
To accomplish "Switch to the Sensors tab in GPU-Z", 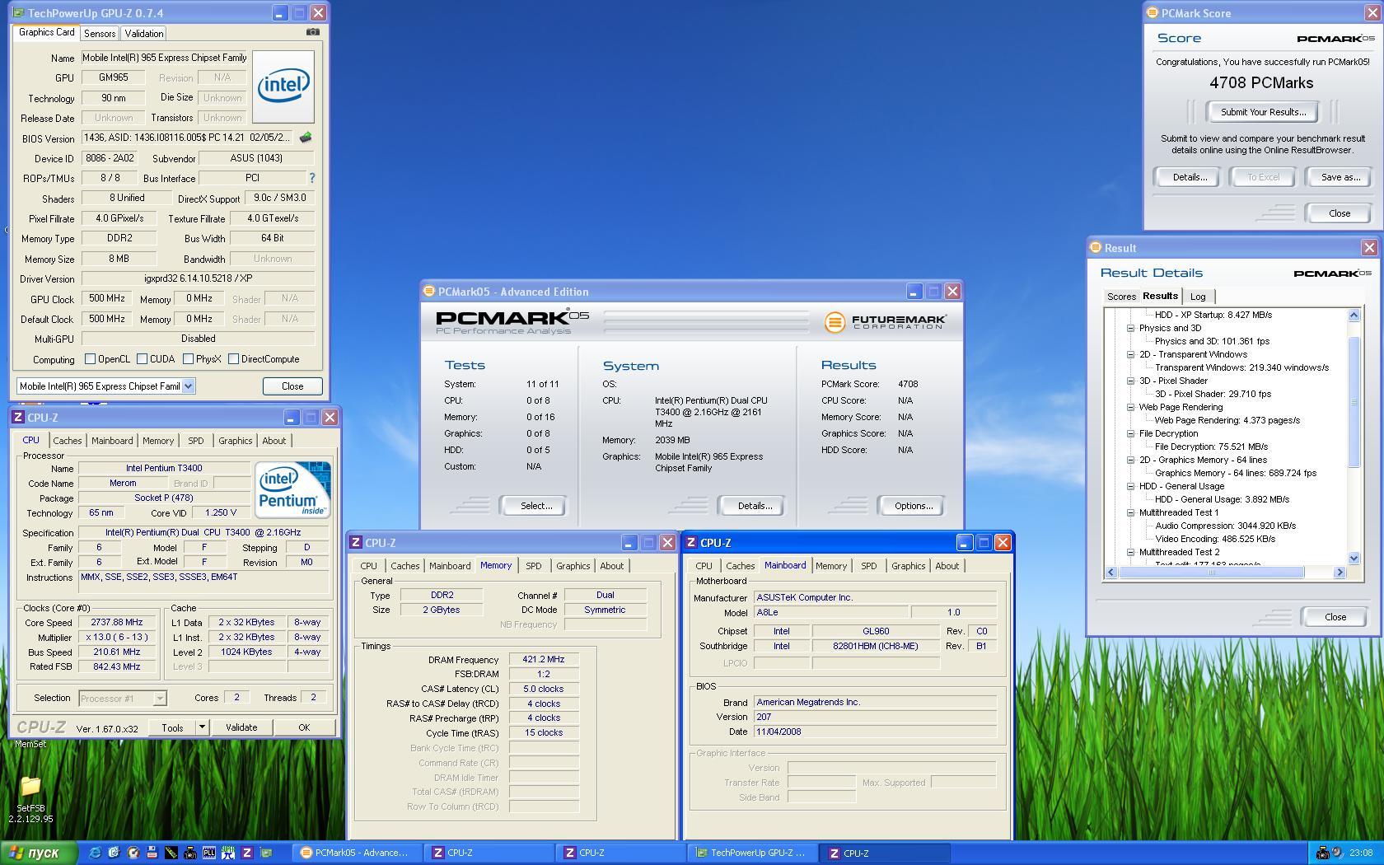I will (100, 34).
